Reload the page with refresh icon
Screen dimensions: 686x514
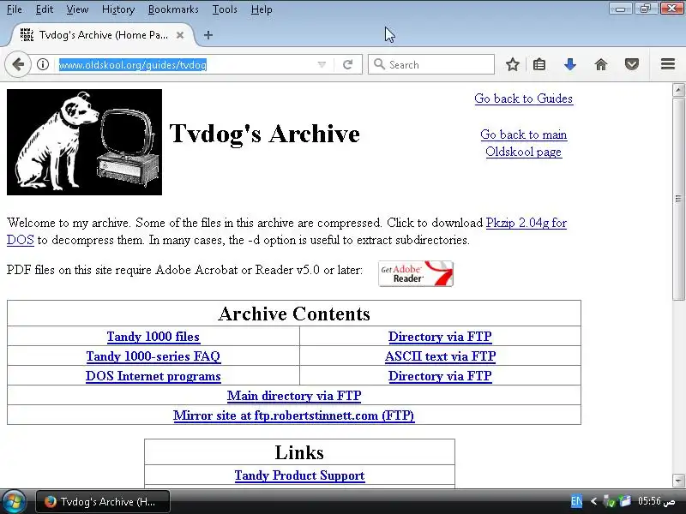tap(348, 65)
